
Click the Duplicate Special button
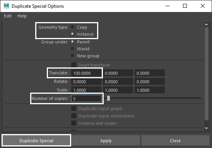coord(36,141)
